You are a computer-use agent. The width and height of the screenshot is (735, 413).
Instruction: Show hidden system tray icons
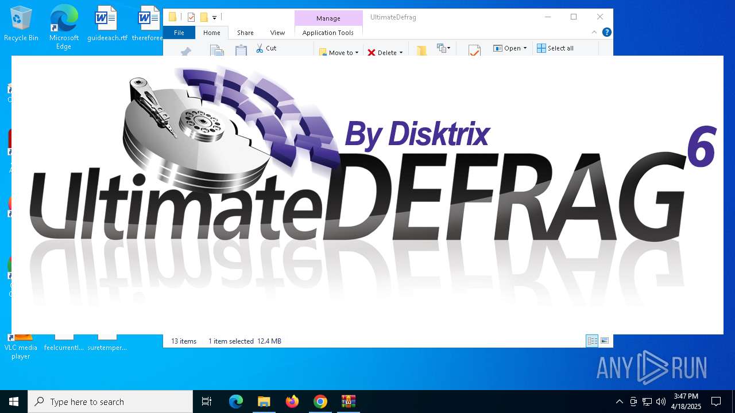click(619, 402)
